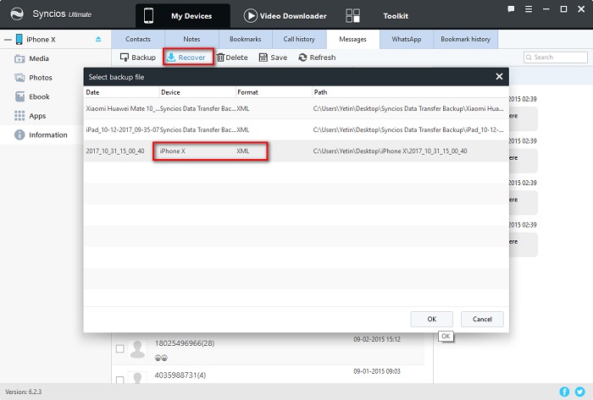Open conversation 4035988731(4)
Screen dimensions: 593x400
269,375
